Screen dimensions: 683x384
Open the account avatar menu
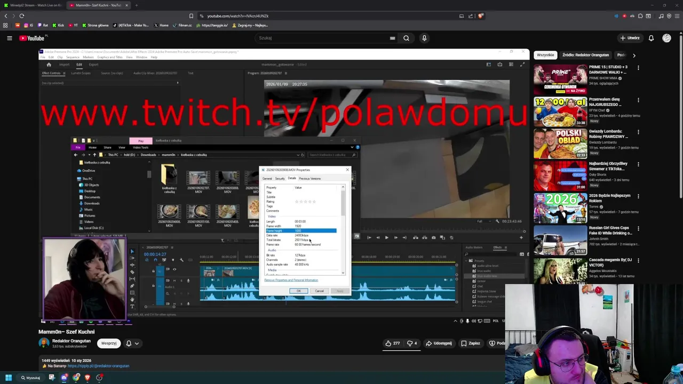pos(666,38)
